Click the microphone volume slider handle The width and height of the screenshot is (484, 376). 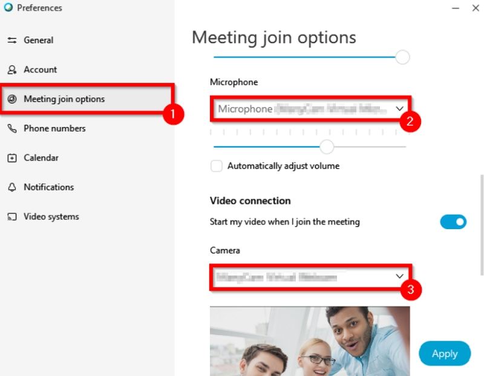tap(327, 147)
